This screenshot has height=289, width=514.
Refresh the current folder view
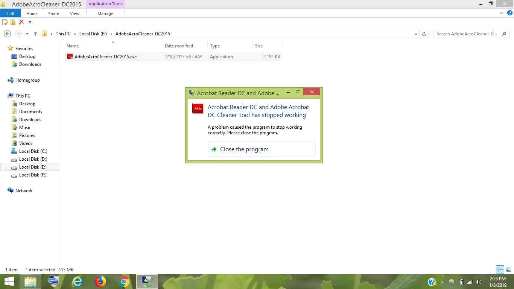pos(424,34)
